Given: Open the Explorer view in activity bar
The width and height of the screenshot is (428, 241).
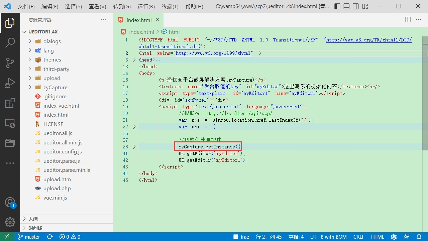Looking at the screenshot, I should [x=10, y=23].
